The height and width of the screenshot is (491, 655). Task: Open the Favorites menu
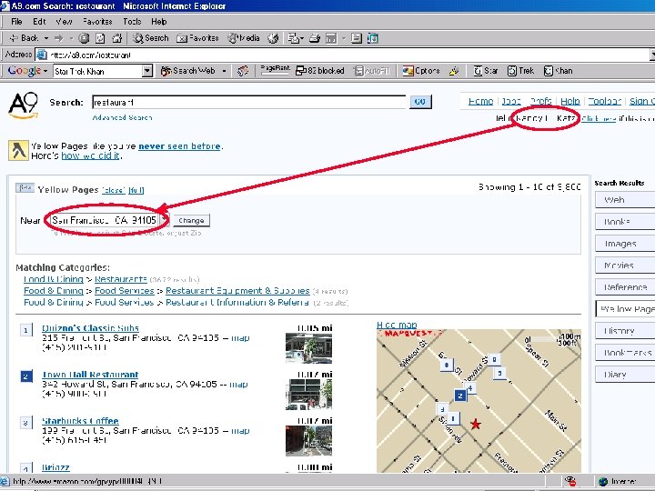tap(97, 21)
